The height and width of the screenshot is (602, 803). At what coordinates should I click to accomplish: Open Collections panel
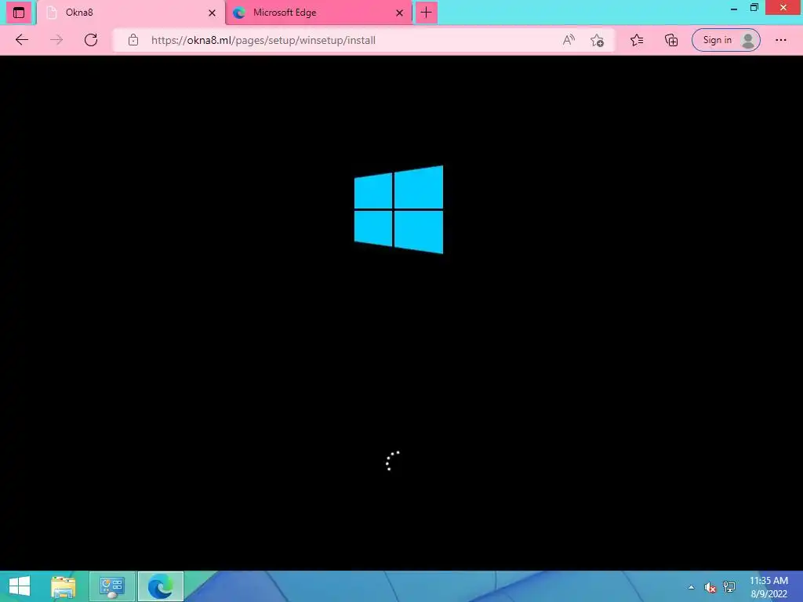click(x=671, y=40)
